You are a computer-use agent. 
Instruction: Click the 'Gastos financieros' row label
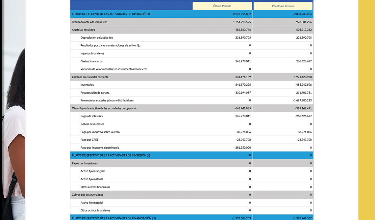pos(91,61)
